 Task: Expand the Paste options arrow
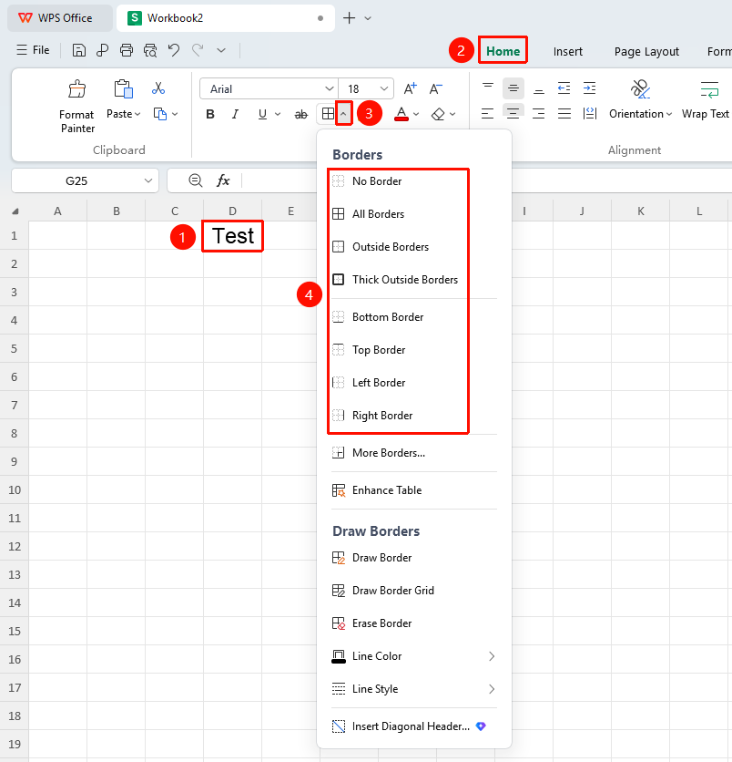(137, 114)
